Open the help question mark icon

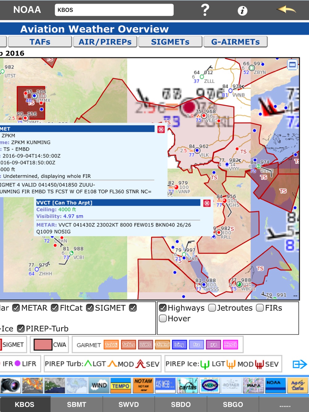pos(205,10)
